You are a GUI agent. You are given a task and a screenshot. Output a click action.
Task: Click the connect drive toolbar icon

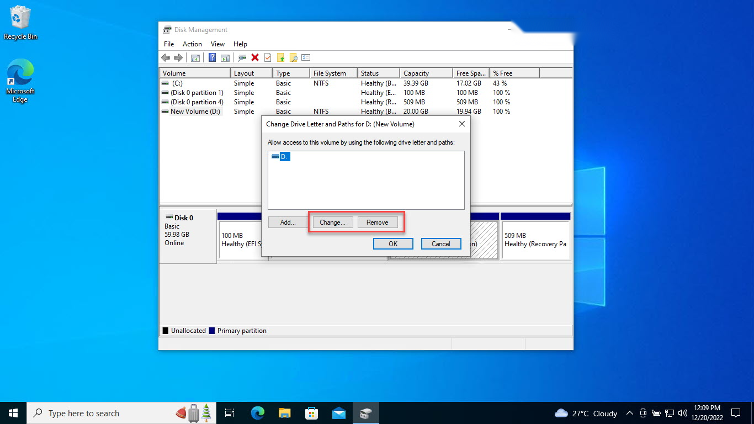click(x=242, y=57)
